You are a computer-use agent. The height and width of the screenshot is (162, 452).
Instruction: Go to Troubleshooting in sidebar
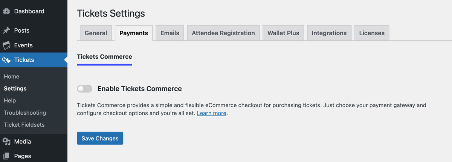(x=25, y=113)
